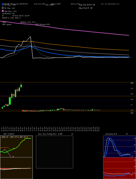Select the '20 Day = 4.03' label

point(10,5)
